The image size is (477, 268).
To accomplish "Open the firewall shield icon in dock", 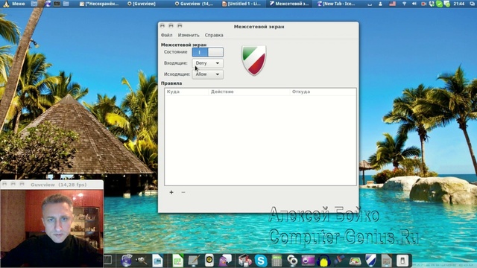I will coord(370,261).
